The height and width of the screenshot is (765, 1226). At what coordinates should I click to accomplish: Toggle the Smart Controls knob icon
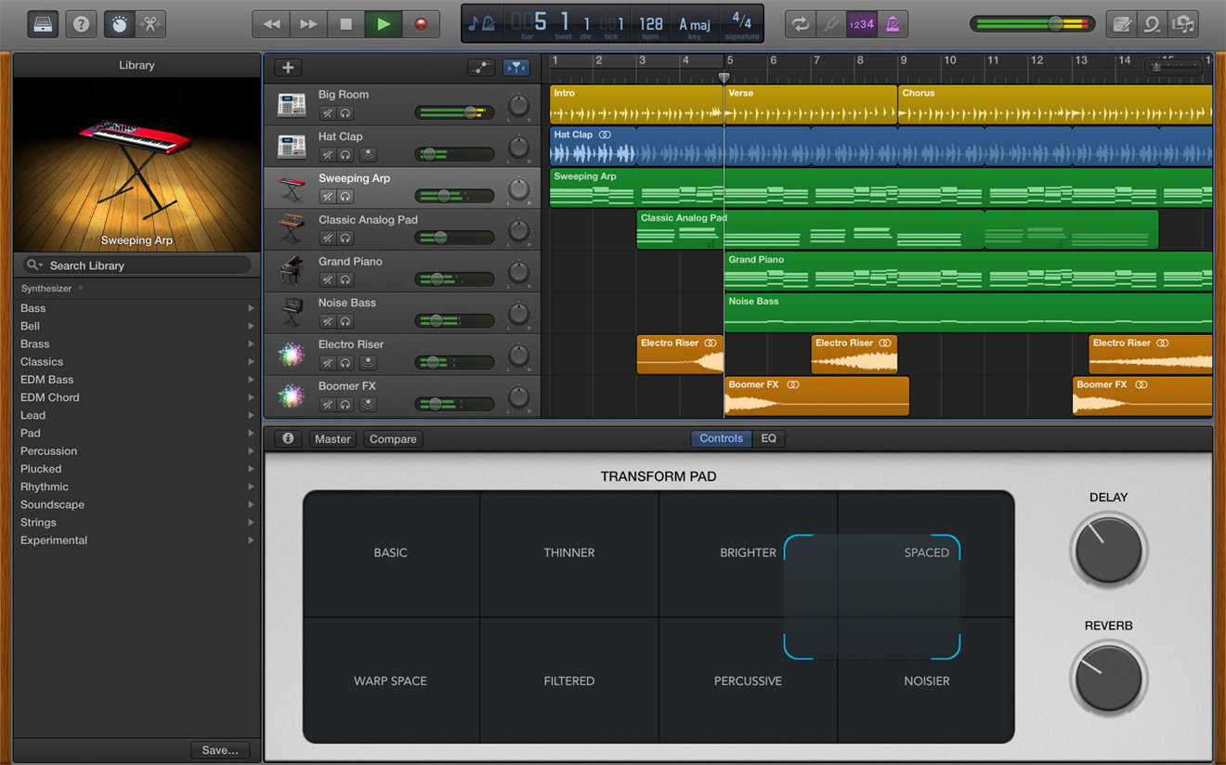click(x=120, y=24)
